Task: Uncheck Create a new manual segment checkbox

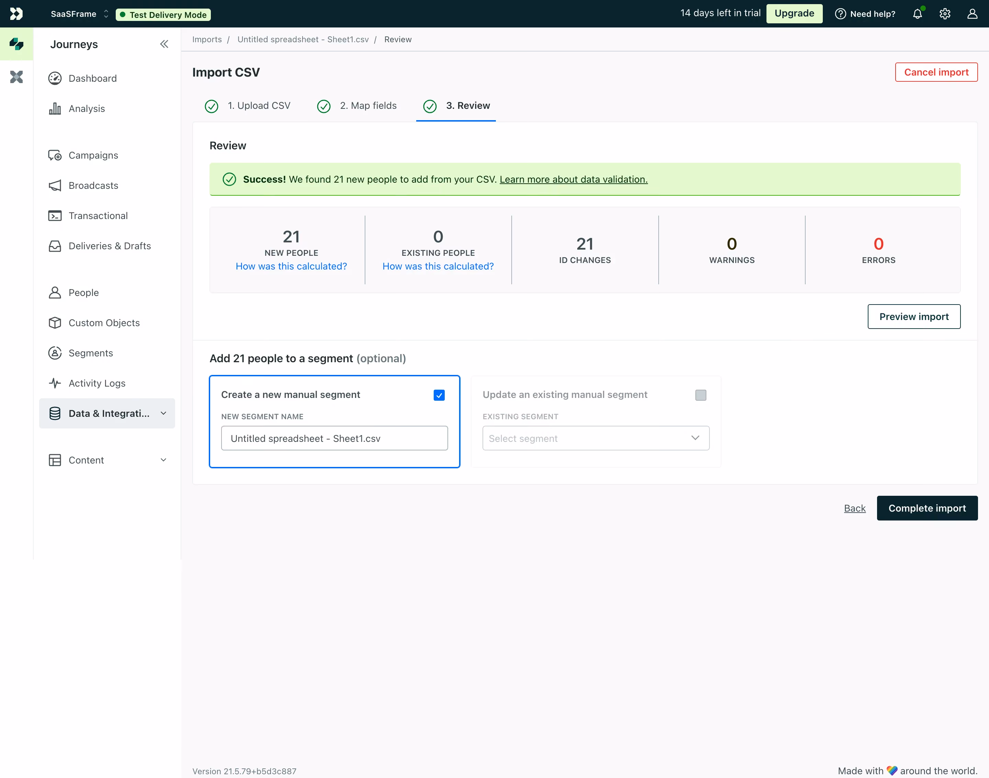Action: click(x=439, y=395)
